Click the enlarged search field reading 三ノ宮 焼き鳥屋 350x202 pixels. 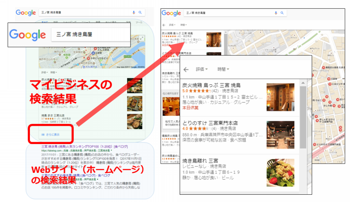[91, 34]
